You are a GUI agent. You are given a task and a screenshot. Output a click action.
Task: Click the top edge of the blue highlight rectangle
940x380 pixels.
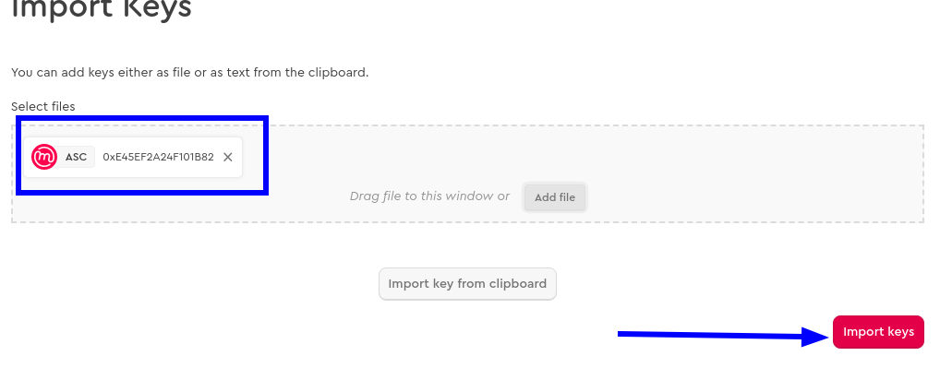click(142, 118)
